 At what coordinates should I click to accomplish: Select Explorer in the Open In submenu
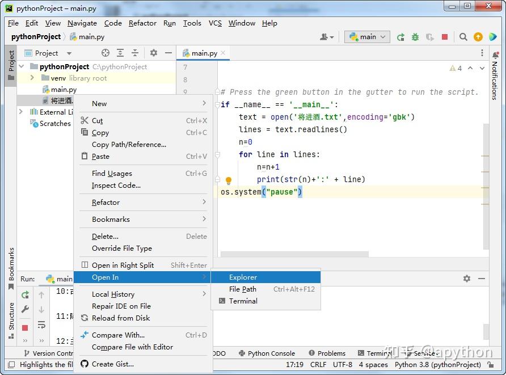(243, 277)
